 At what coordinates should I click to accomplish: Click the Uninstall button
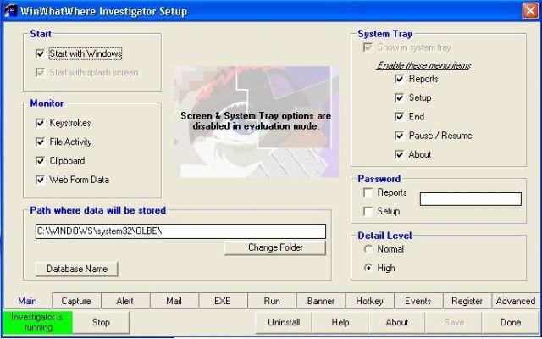pyautogui.click(x=284, y=322)
